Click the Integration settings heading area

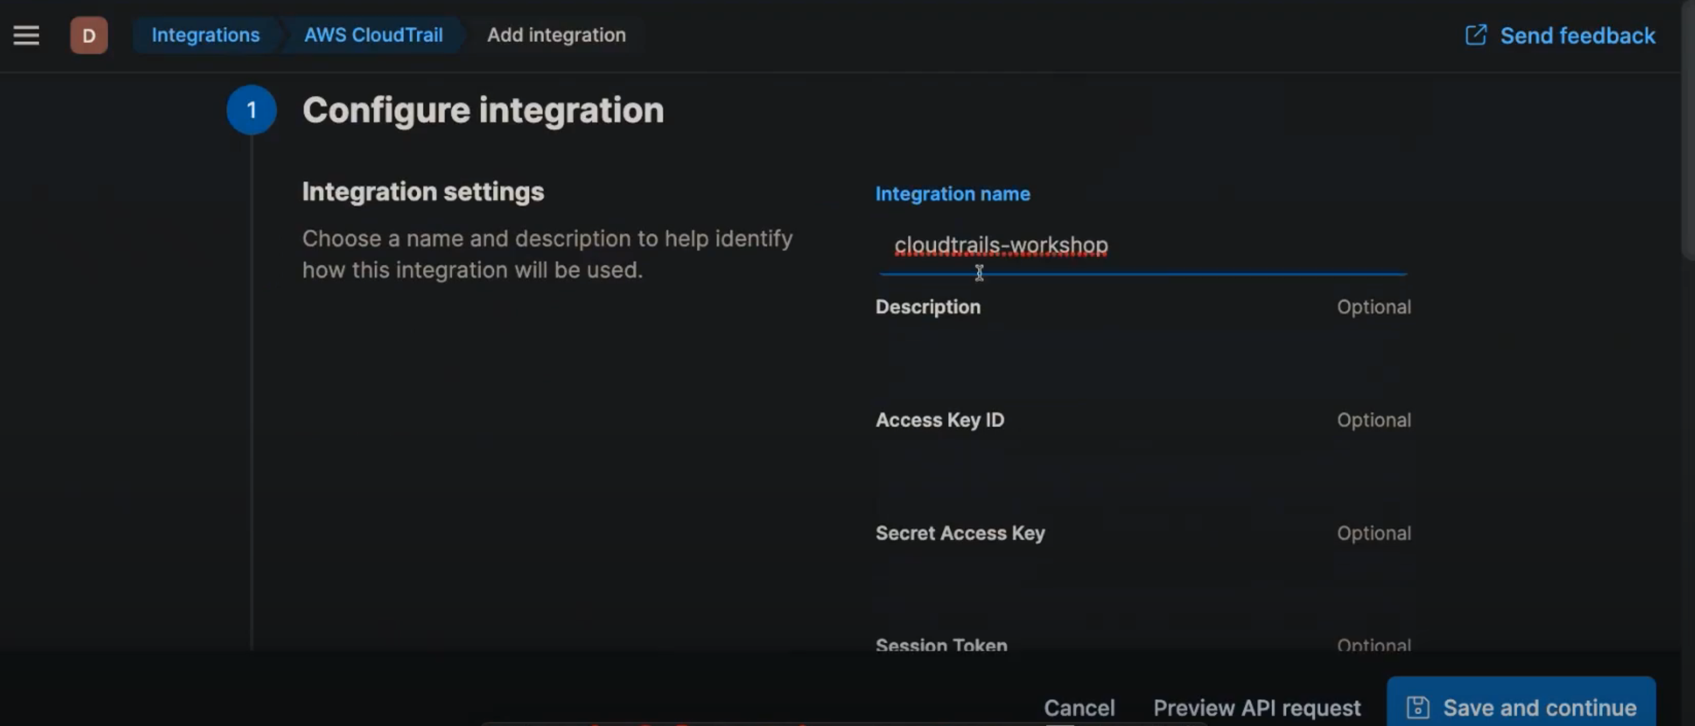(x=423, y=191)
